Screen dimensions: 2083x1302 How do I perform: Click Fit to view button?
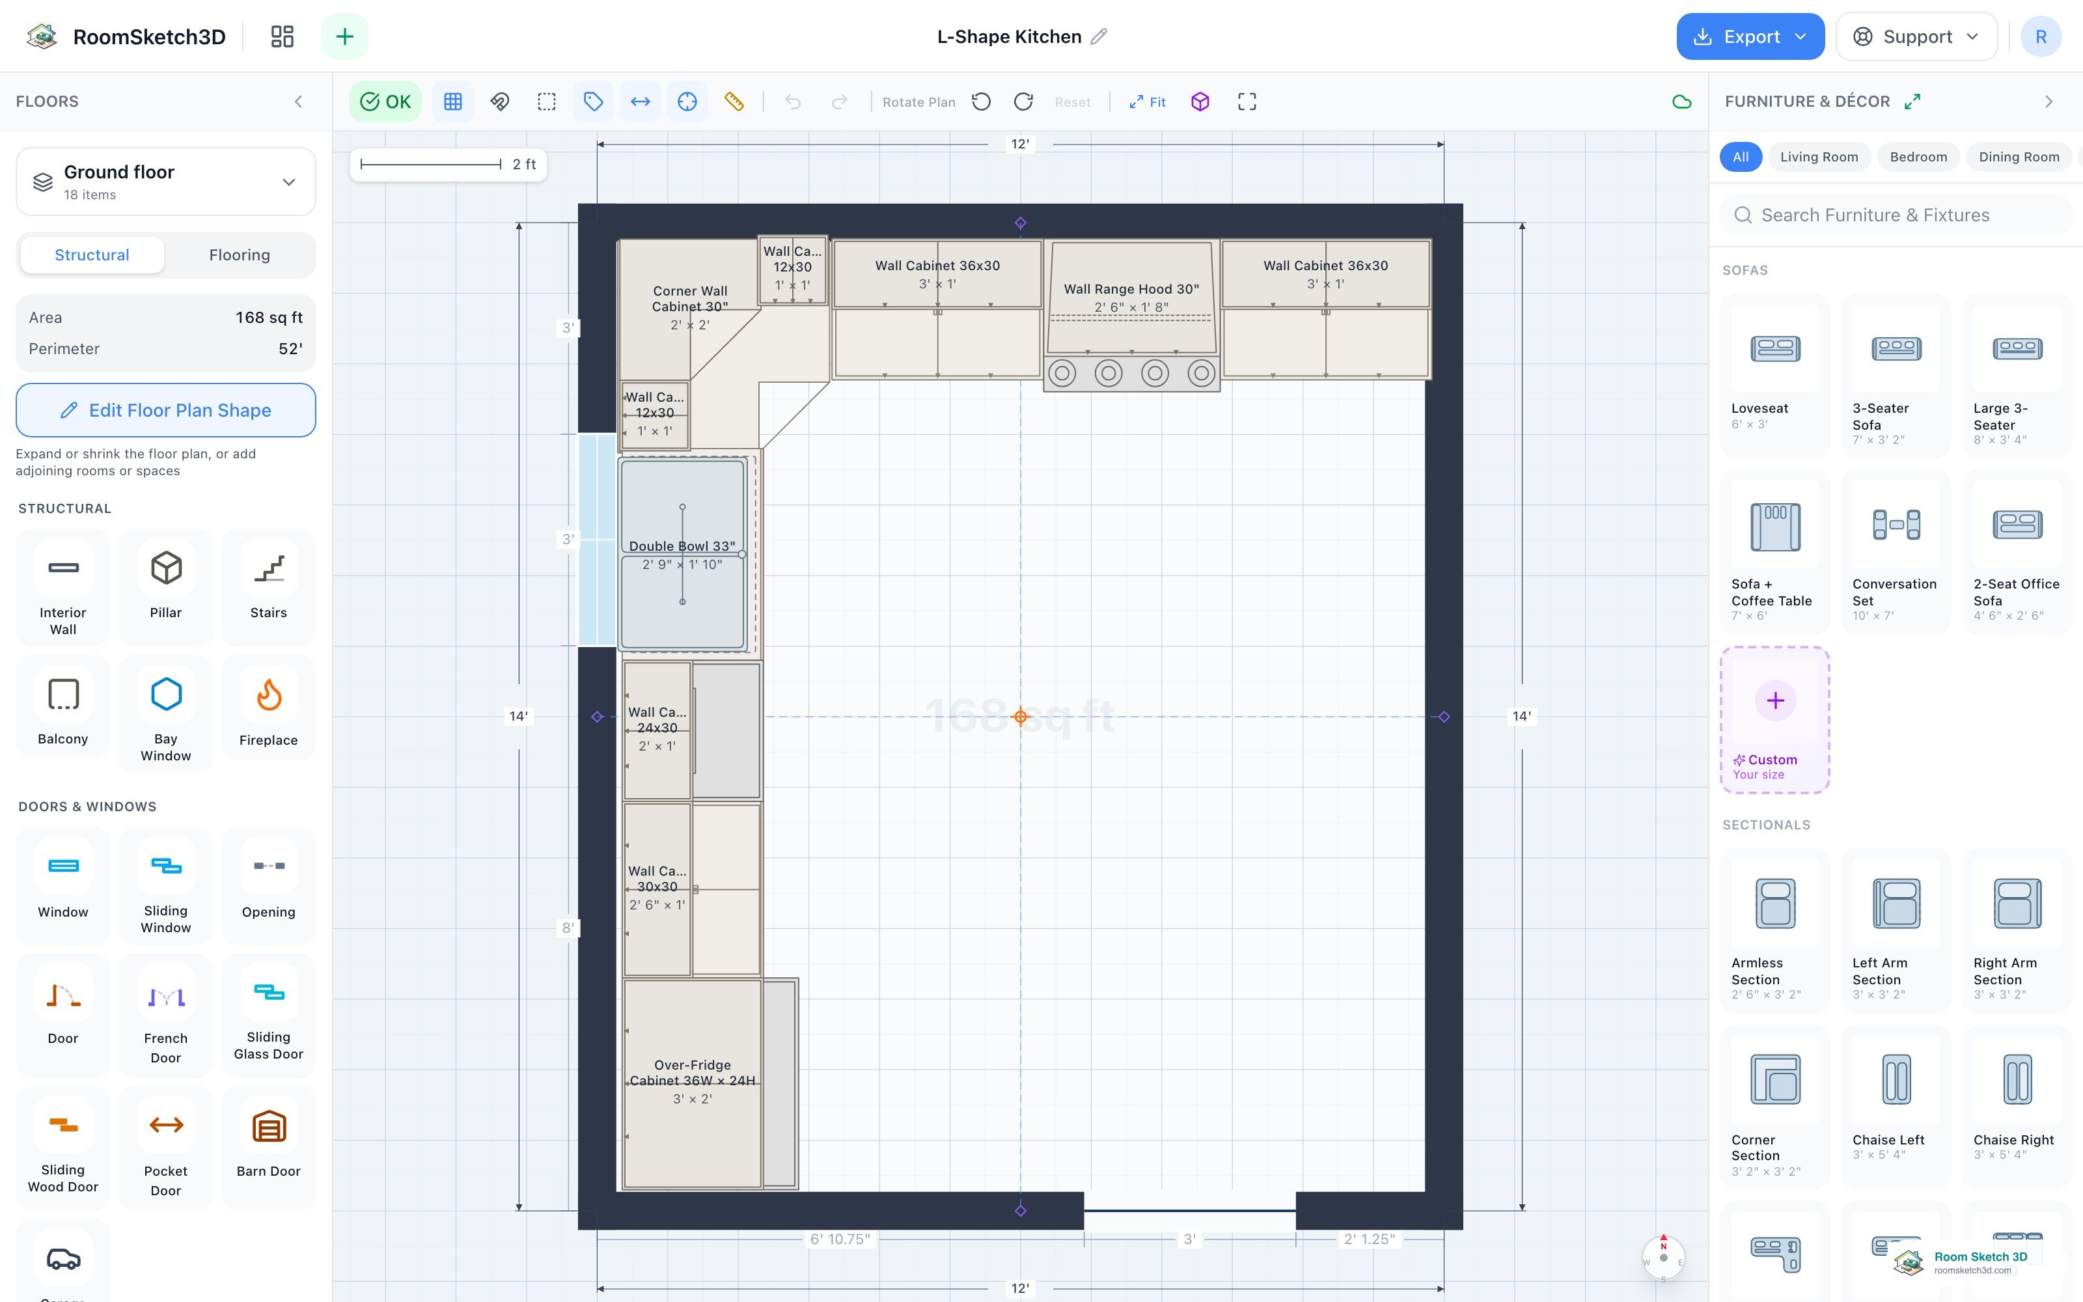(x=1146, y=102)
